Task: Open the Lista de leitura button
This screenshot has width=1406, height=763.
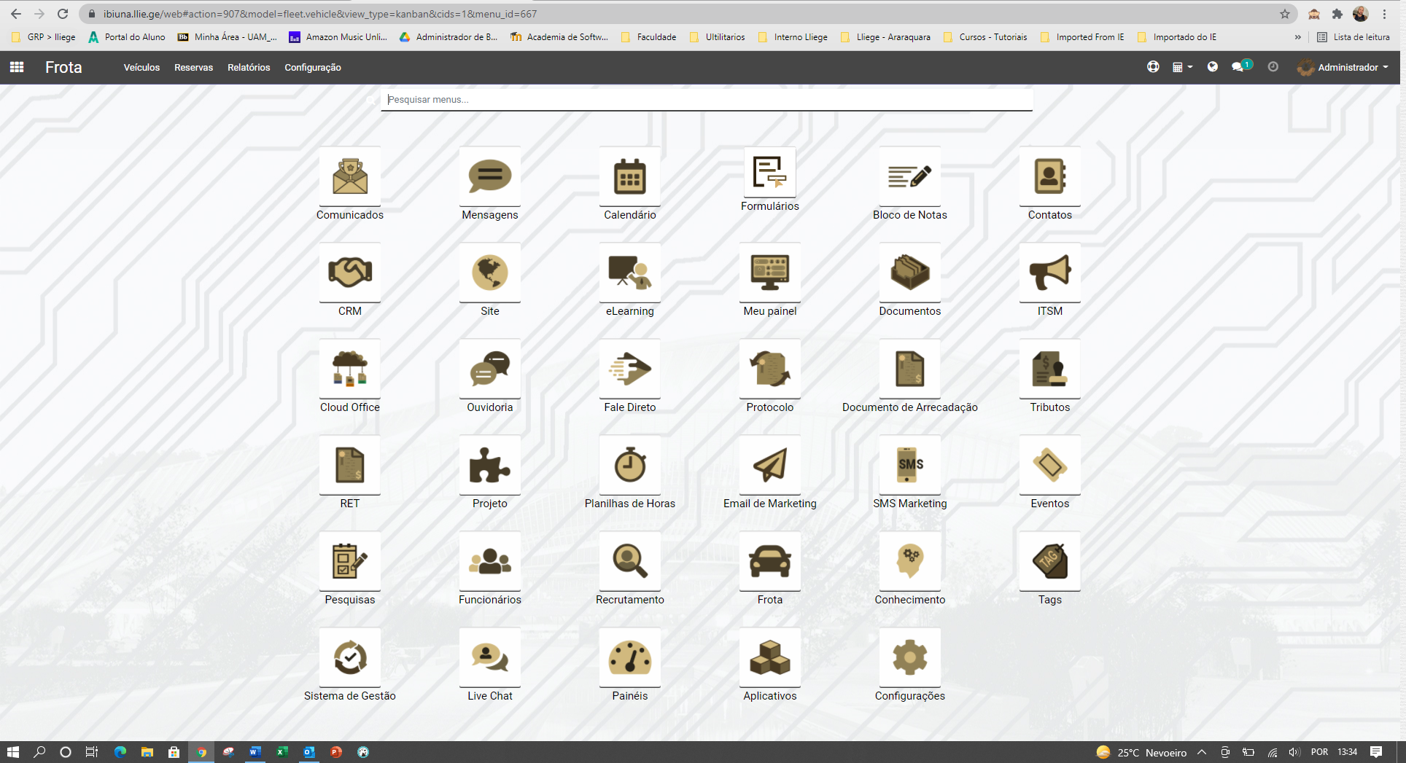Action: pyautogui.click(x=1353, y=37)
